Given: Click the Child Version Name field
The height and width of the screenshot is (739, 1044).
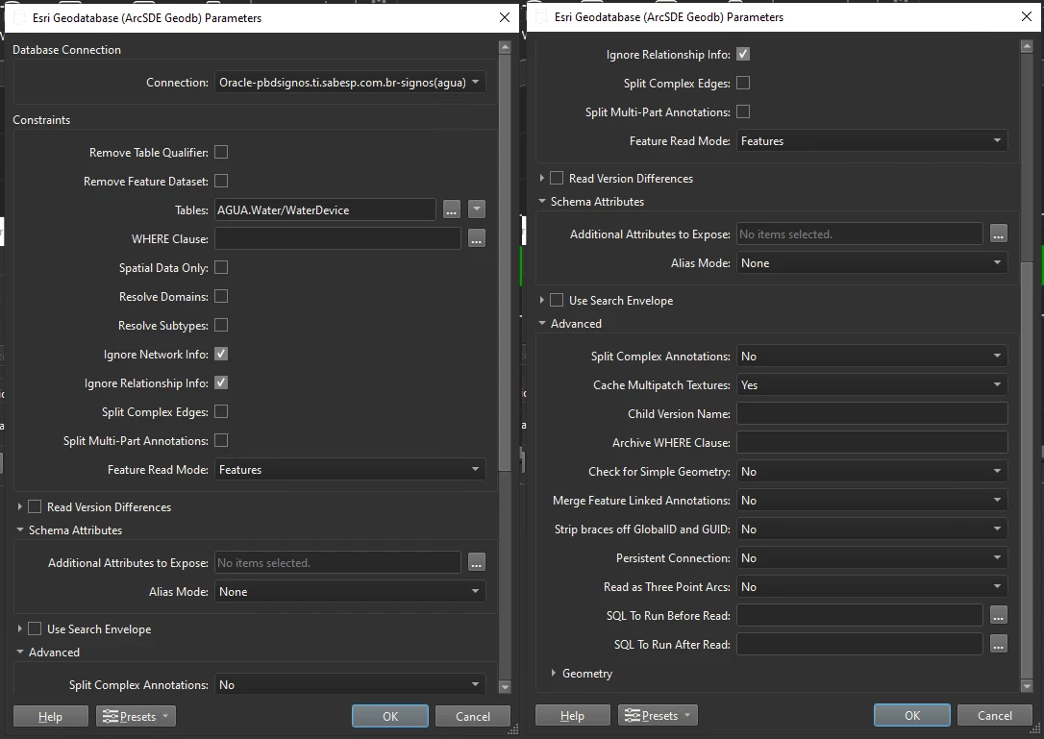Looking at the screenshot, I should point(872,413).
